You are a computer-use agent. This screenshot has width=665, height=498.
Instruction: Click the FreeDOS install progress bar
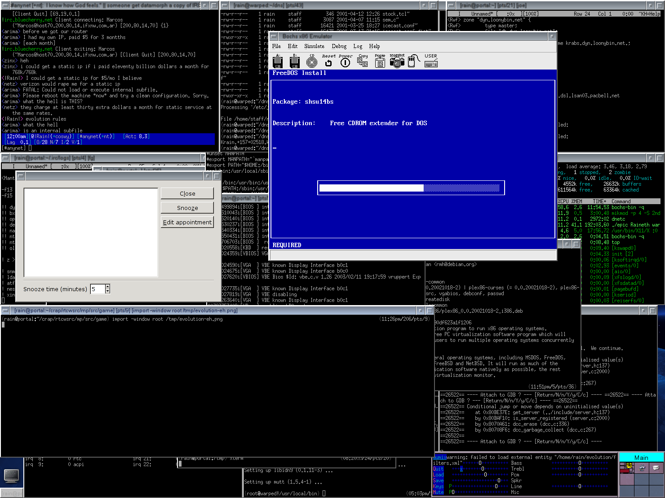(411, 188)
